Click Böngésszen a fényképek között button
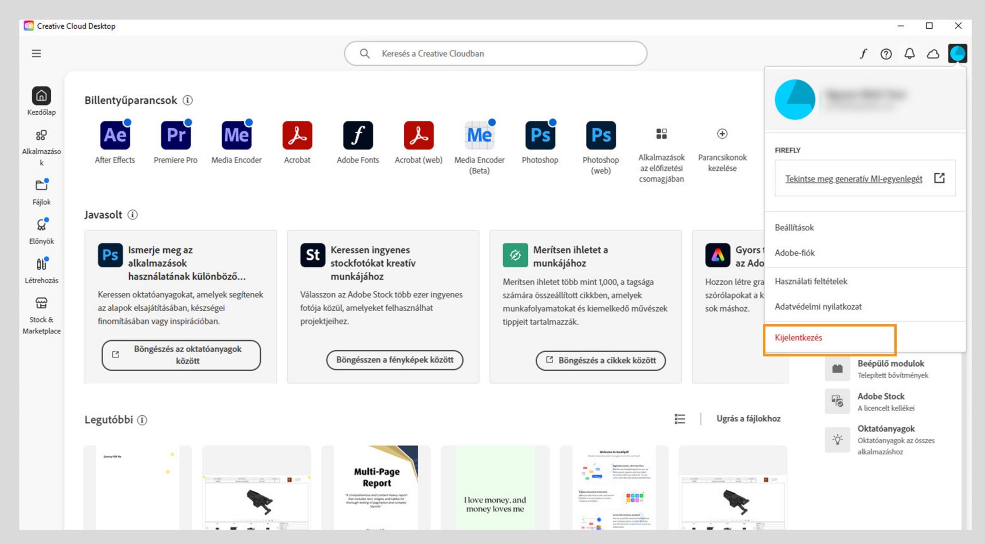The width and height of the screenshot is (985, 544). pos(395,360)
